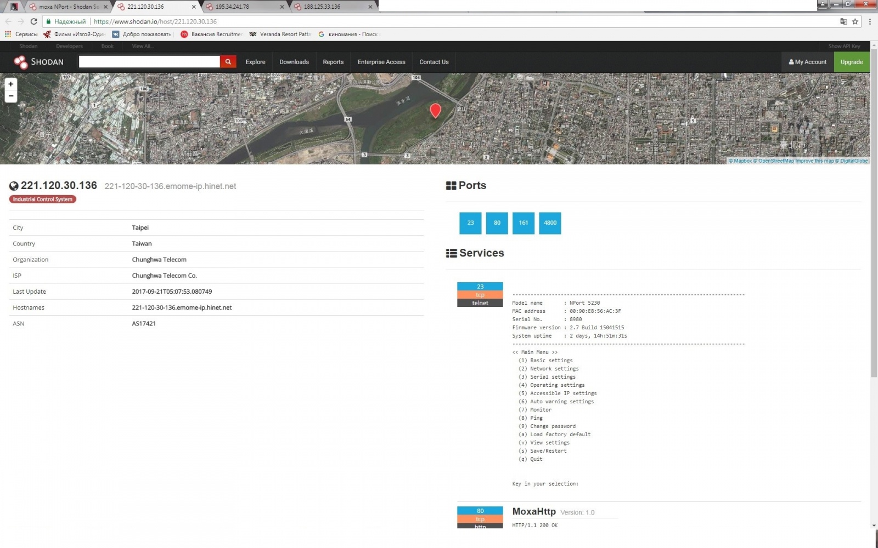Click the AS17421 ASN value
878x548 pixels.
click(x=144, y=323)
